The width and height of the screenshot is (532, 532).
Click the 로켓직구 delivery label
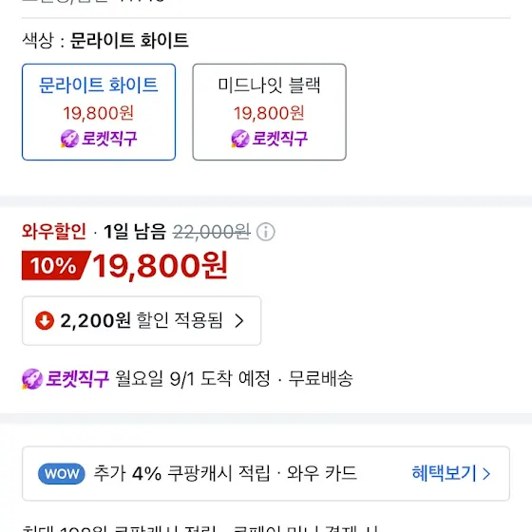pyautogui.click(x=77, y=379)
